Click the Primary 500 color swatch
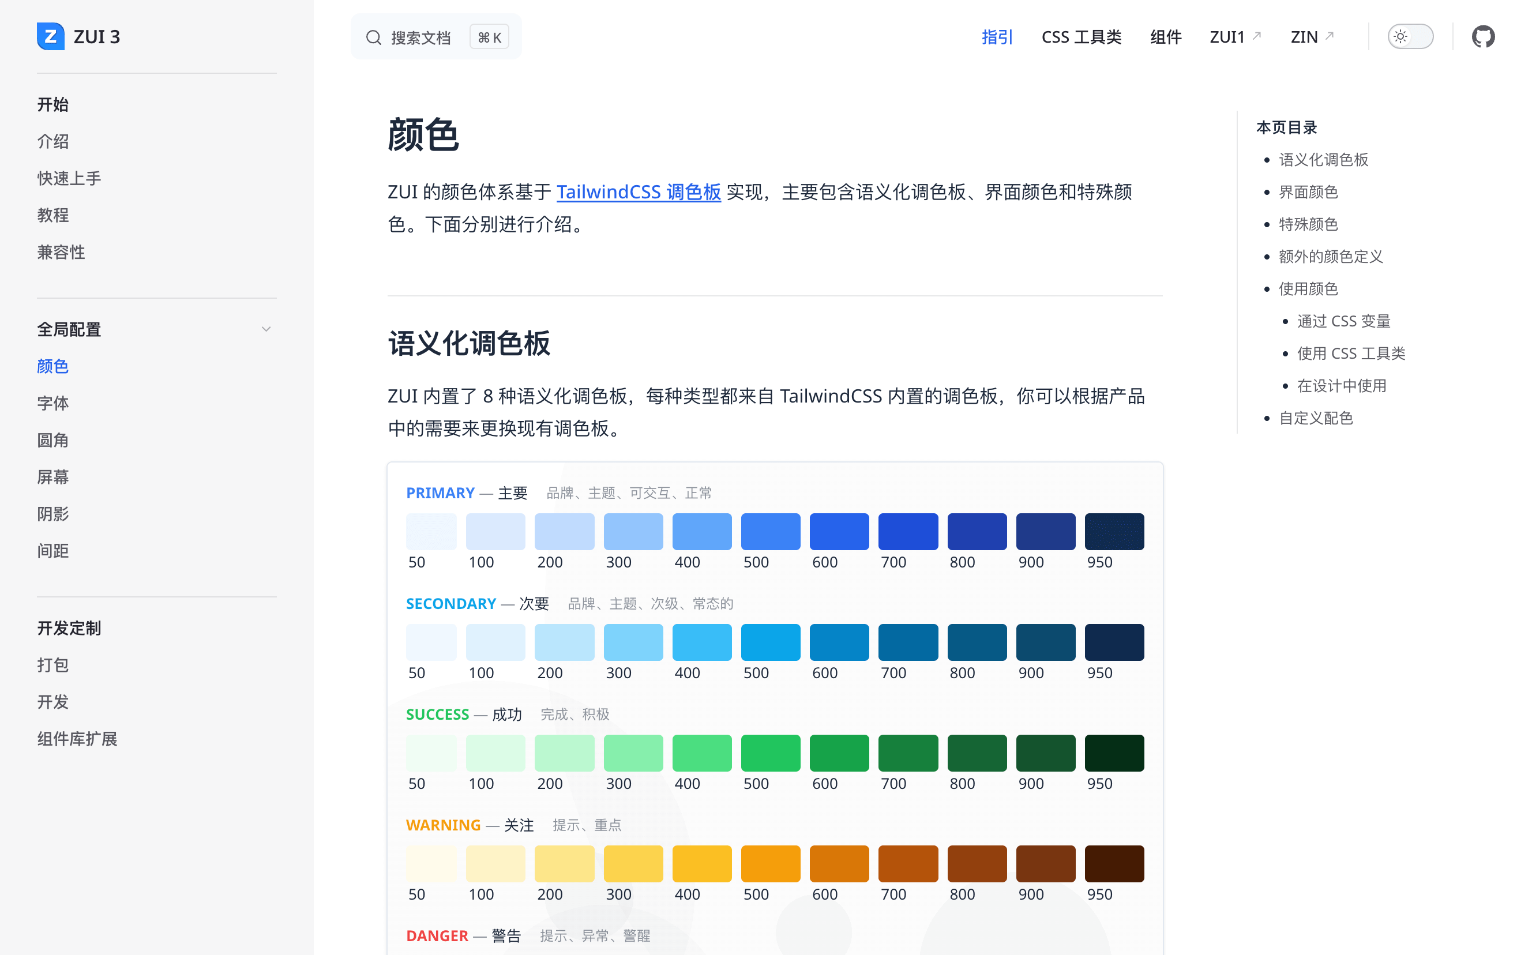Screen dimensions: 1532x955 coord(770,531)
